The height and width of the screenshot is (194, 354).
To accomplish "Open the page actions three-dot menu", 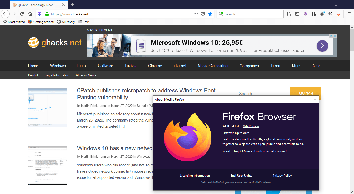I will (x=196, y=14).
